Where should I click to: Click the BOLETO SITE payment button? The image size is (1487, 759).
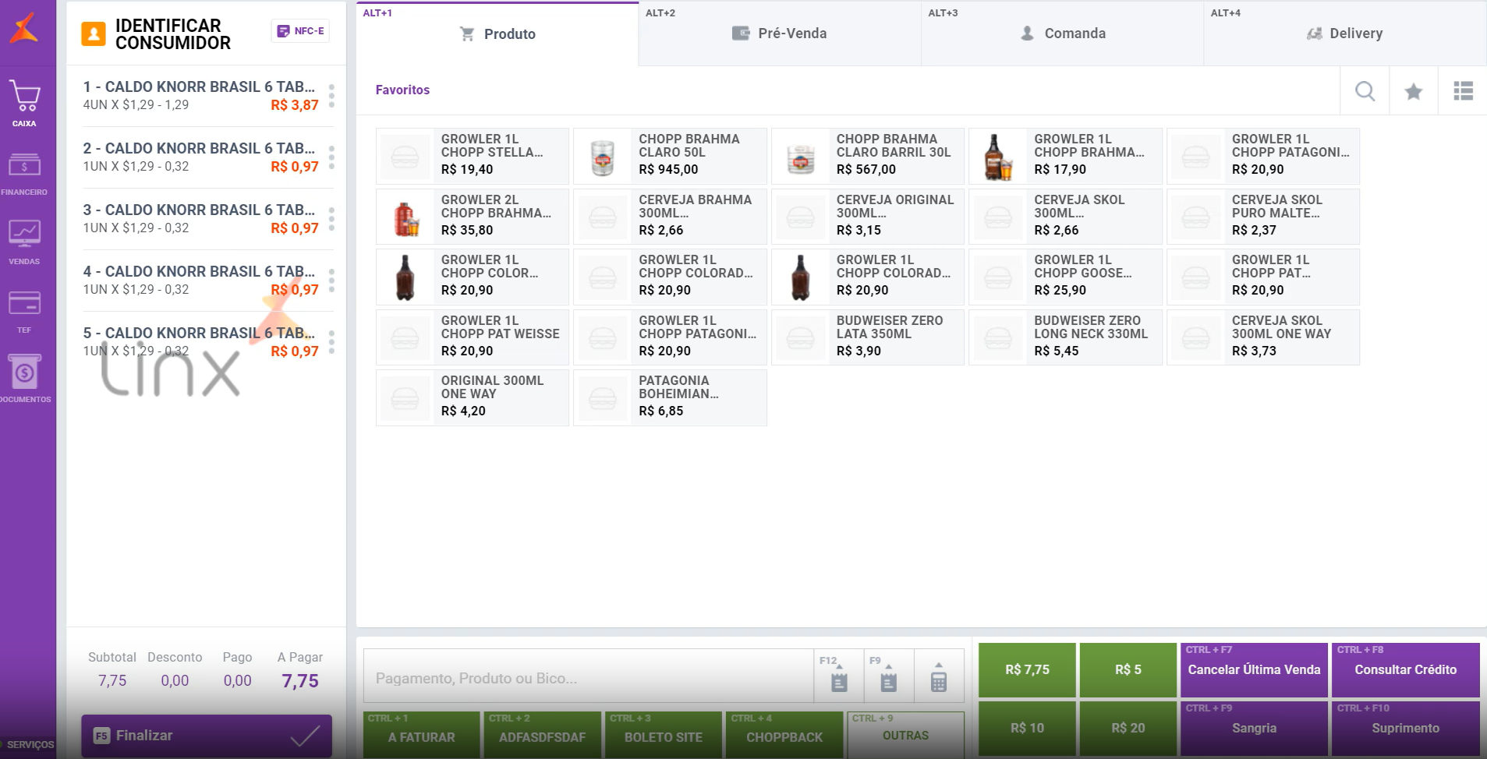pos(663,735)
